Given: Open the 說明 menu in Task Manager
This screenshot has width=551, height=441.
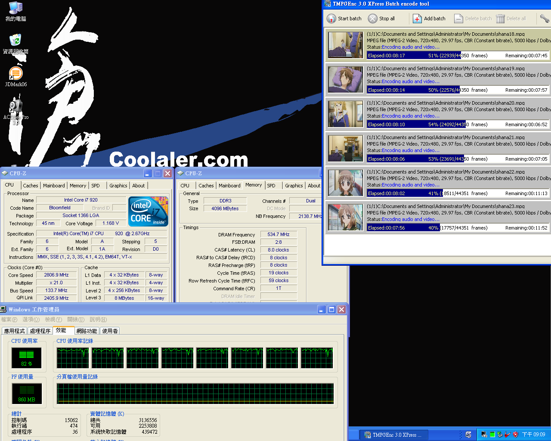Looking at the screenshot, I should (x=98, y=320).
